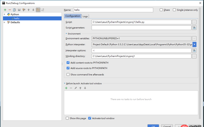Expand the Defaults tree node

[5, 22]
